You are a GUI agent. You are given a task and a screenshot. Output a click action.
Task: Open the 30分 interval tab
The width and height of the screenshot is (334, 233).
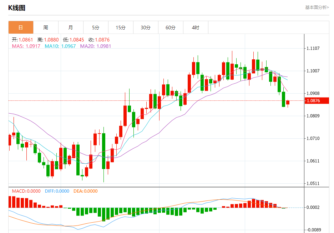click(146, 28)
